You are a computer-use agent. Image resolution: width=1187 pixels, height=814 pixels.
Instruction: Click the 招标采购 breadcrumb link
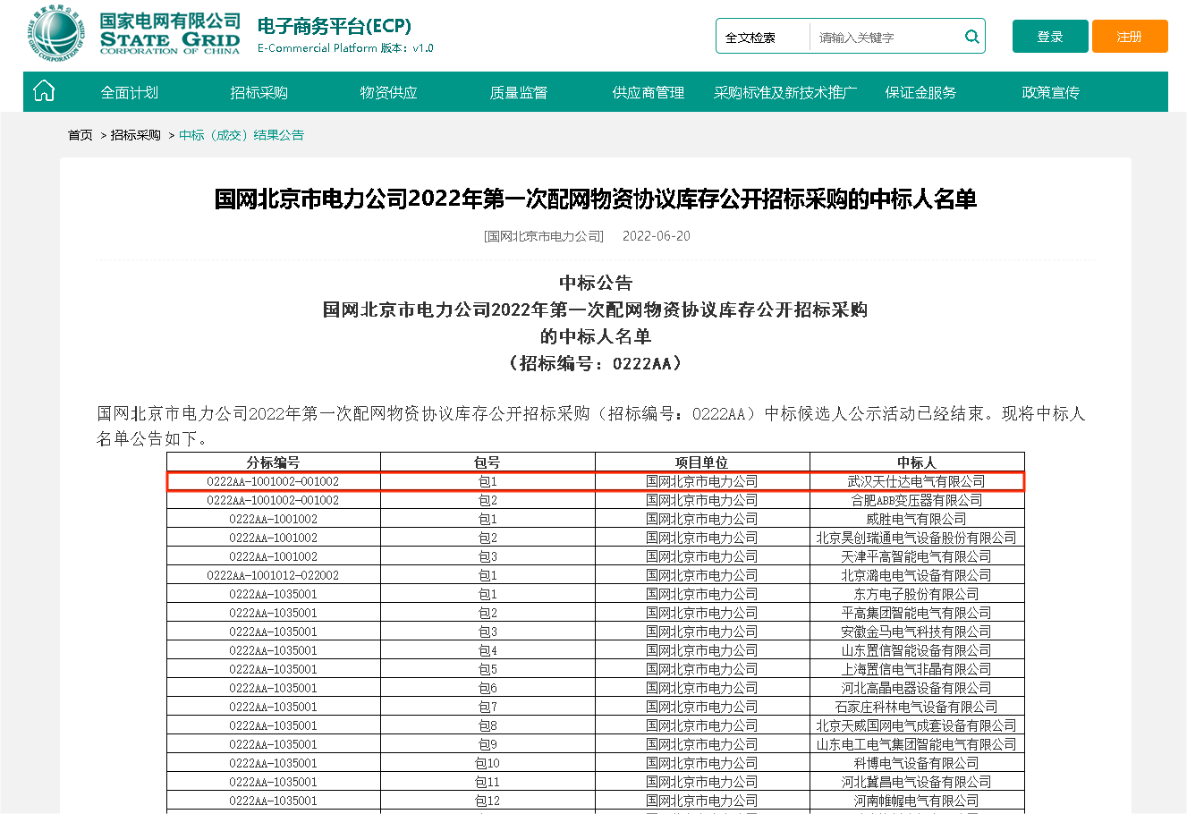[x=136, y=135]
